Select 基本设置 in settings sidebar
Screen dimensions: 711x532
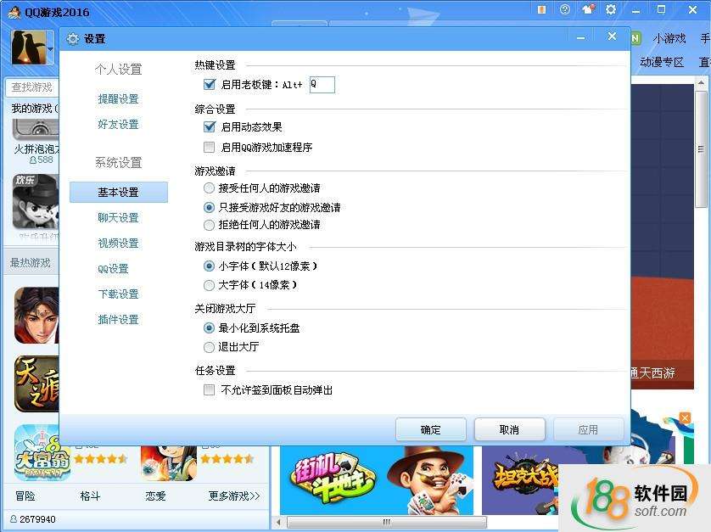[x=119, y=193]
